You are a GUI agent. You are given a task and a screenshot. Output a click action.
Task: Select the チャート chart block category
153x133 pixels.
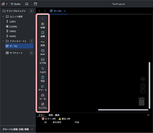(43, 88)
